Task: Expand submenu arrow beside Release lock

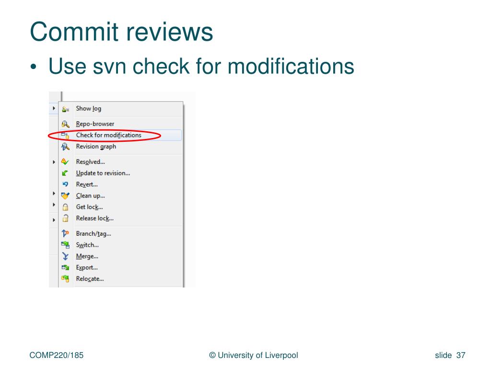Action: (x=54, y=220)
